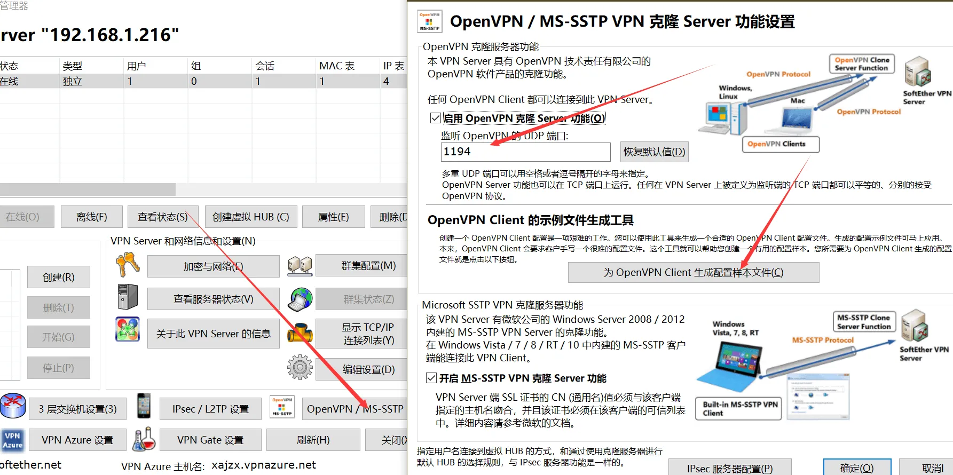Click the server tower icon beside 查看服务器状态

click(x=128, y=297)
